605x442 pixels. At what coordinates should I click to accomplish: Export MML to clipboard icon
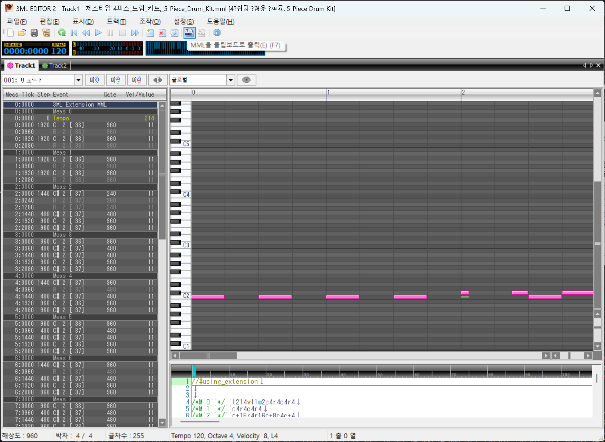[189, 33]
